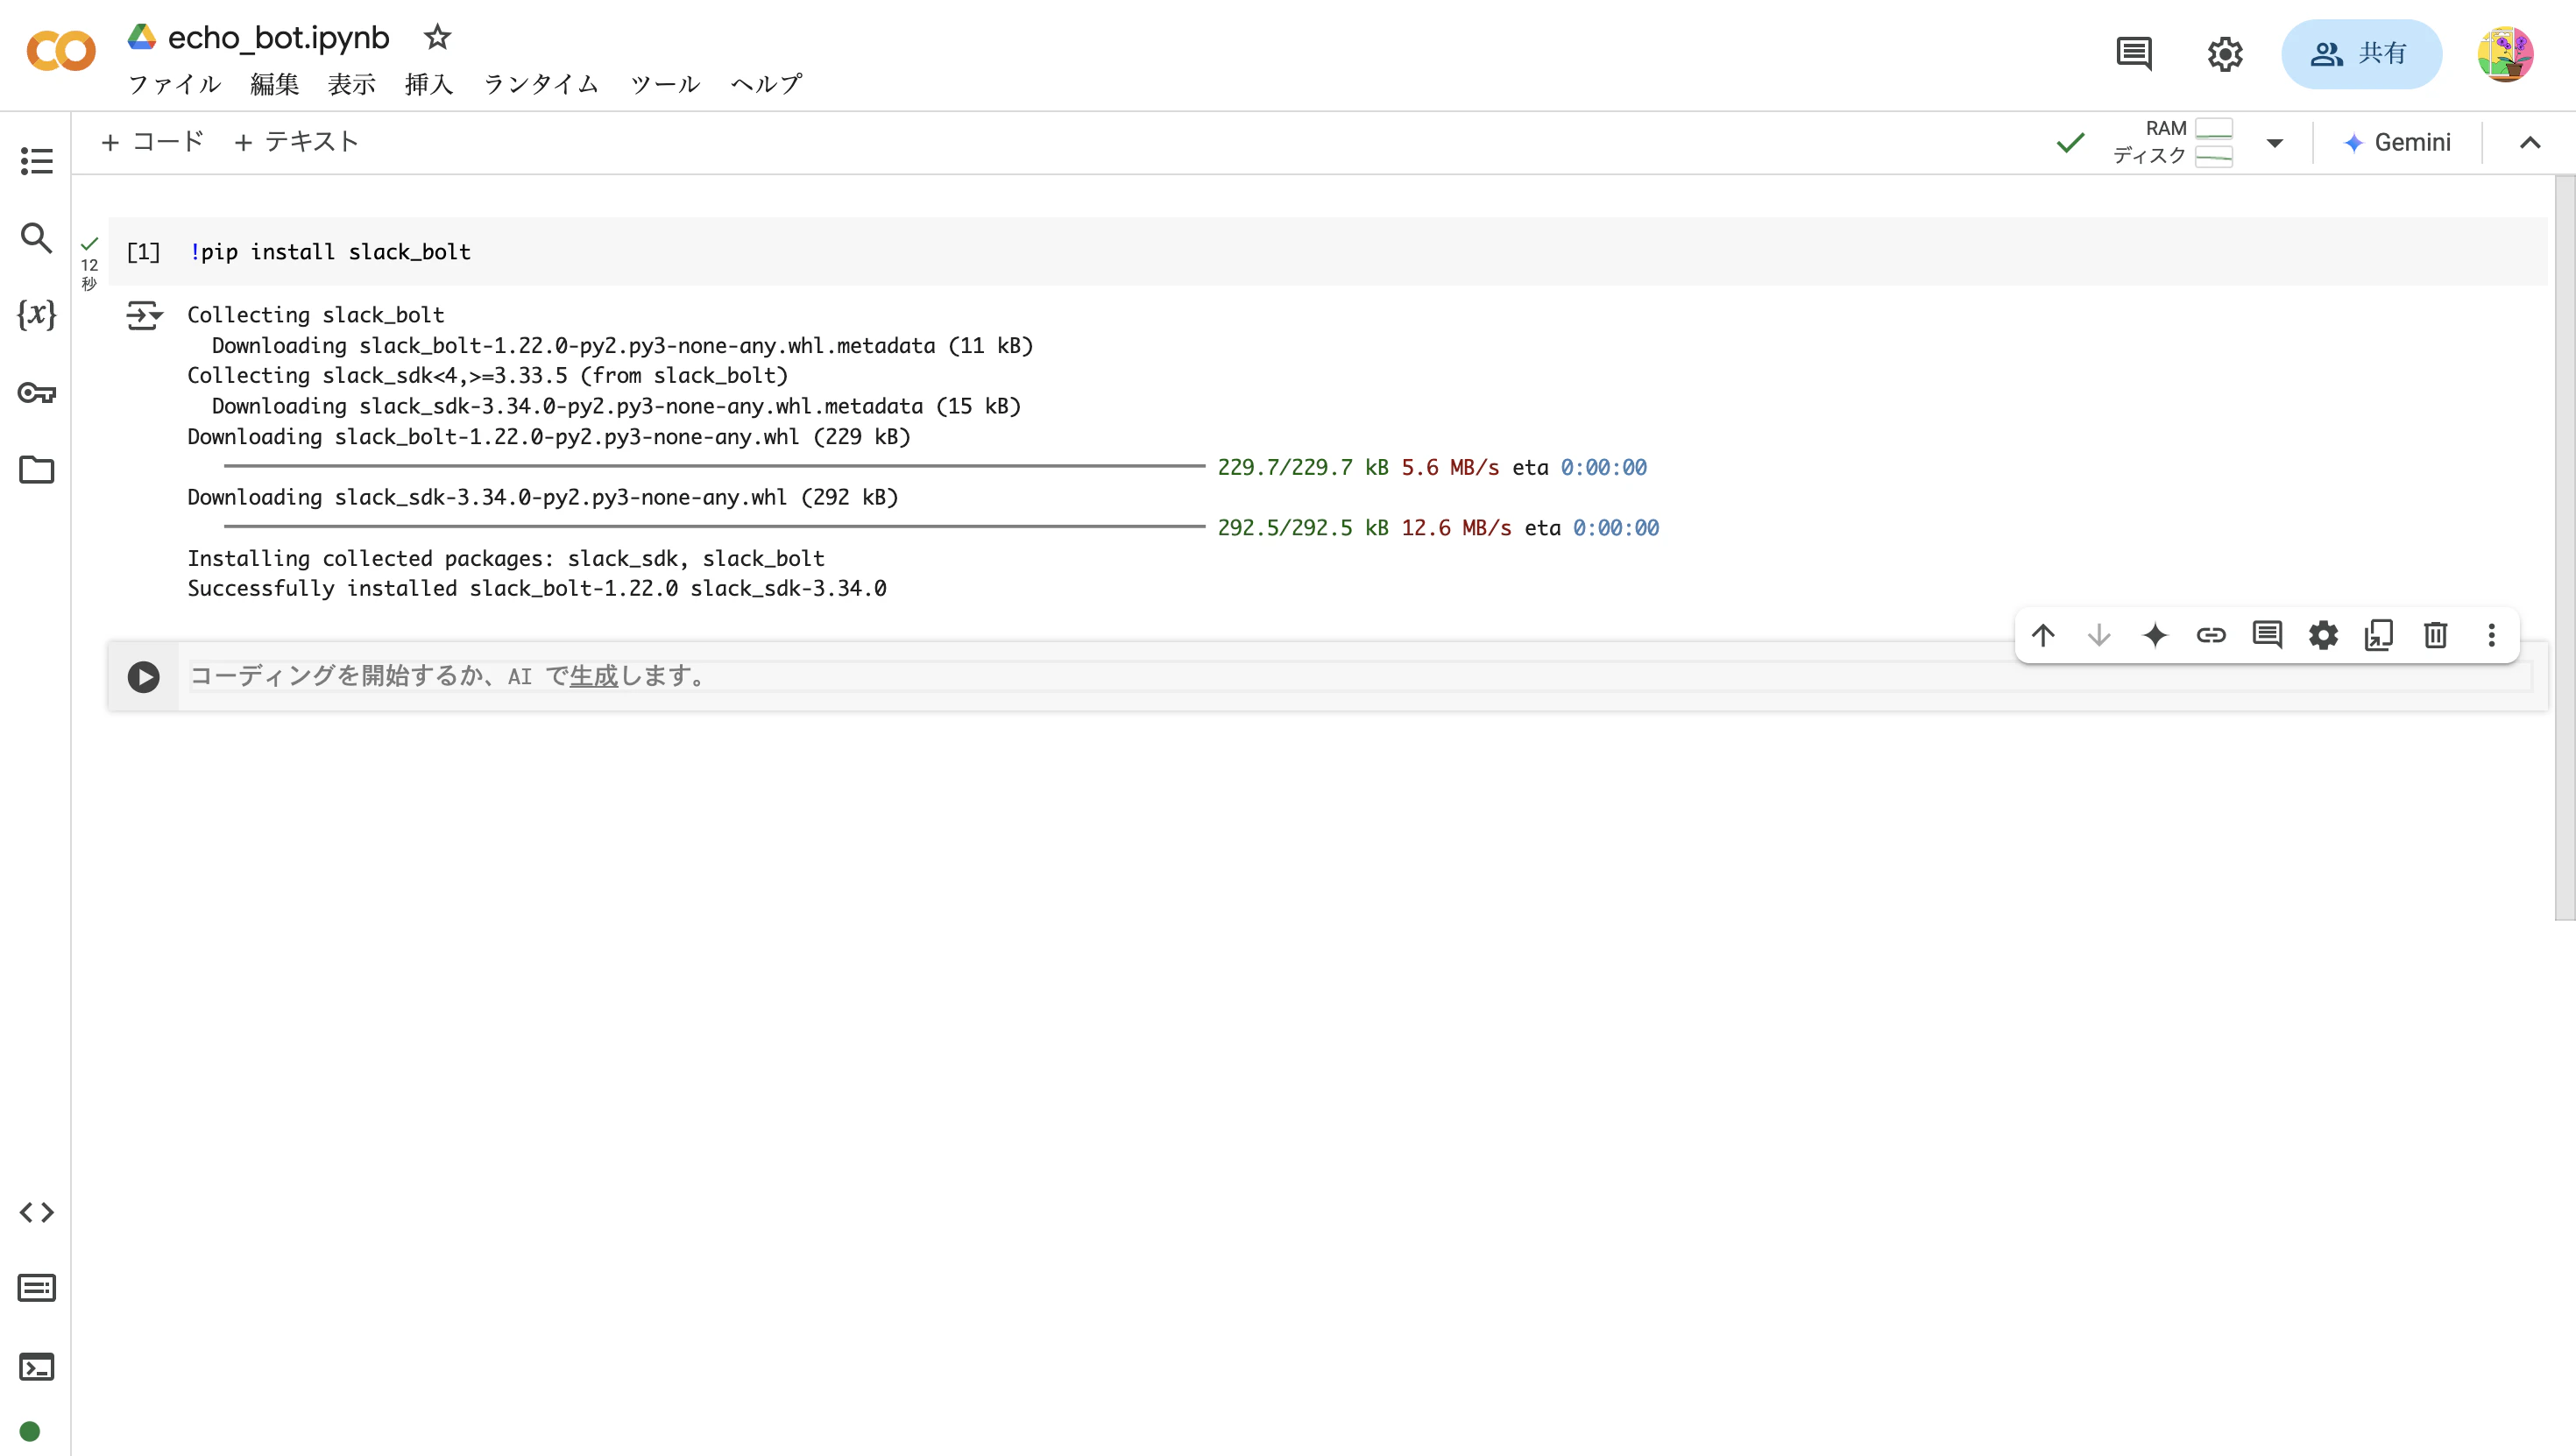2576x1456 pixels.
Task: Add a new text cell with テキスト
Action: coord(295,142)
